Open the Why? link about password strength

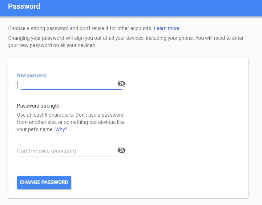pos(61,129)
